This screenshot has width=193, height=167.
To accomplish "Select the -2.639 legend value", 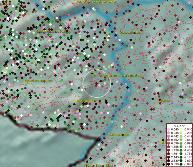I will click(188, 161).
